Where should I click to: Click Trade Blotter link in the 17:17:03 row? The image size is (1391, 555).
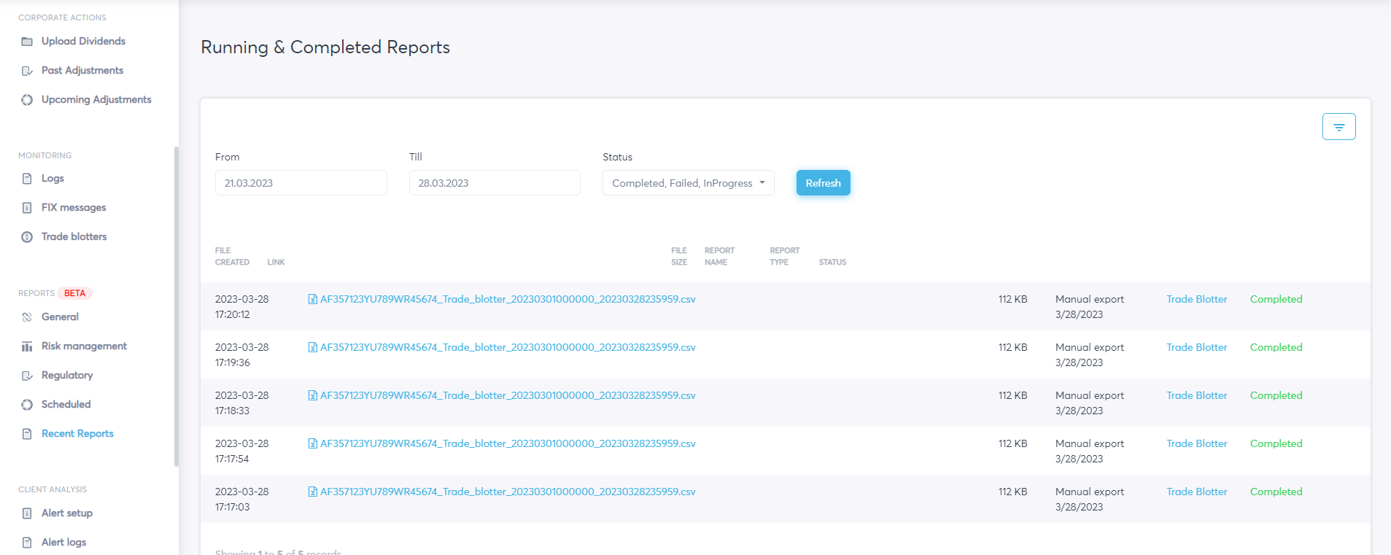1196,492
